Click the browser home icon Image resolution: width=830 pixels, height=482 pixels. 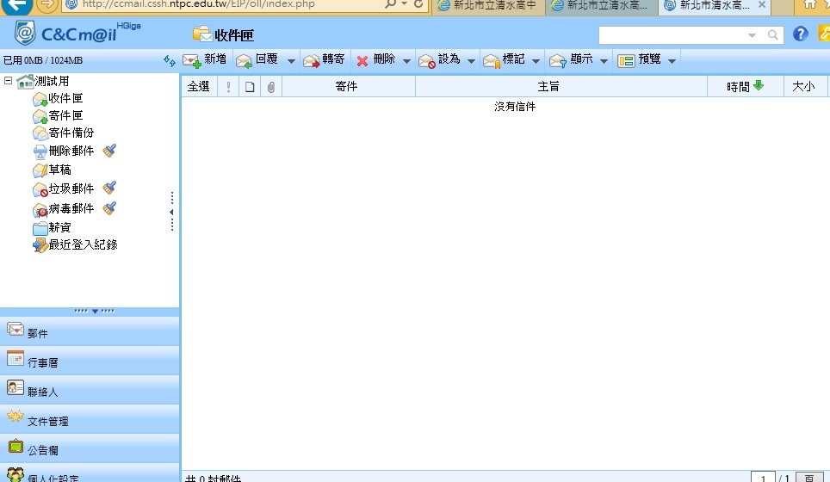coord(810,4)
